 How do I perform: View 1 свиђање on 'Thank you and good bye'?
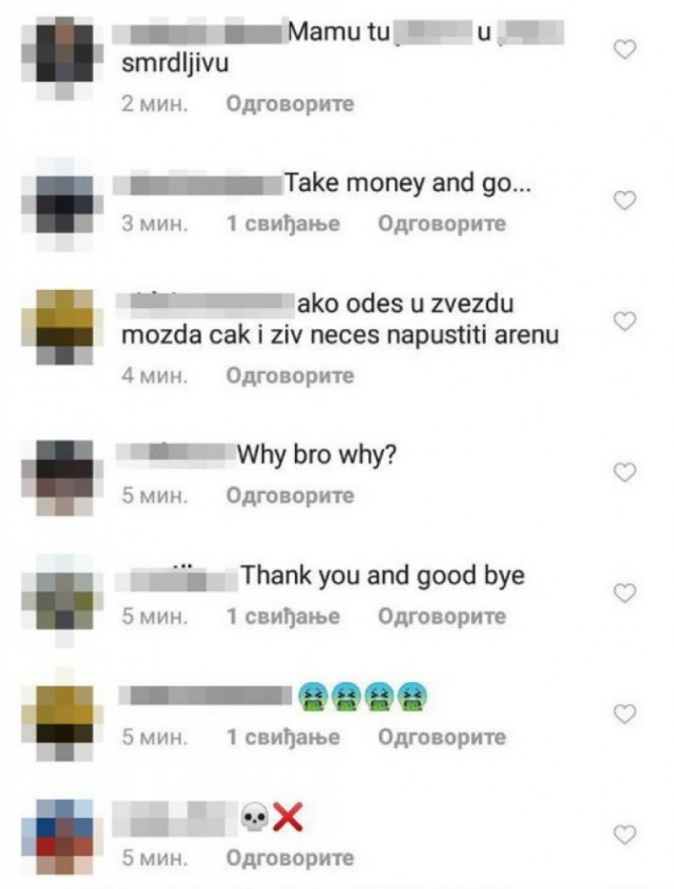(283, 616)
